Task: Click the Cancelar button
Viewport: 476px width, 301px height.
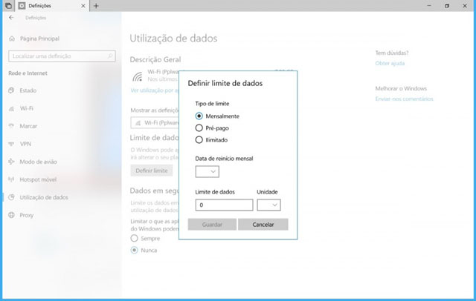Action: coord(263,225)
